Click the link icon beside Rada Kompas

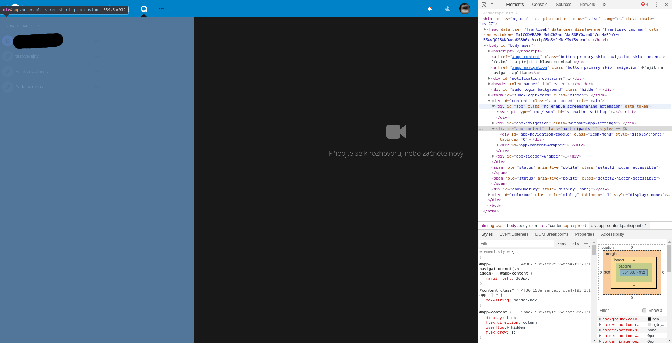(8, 87)
